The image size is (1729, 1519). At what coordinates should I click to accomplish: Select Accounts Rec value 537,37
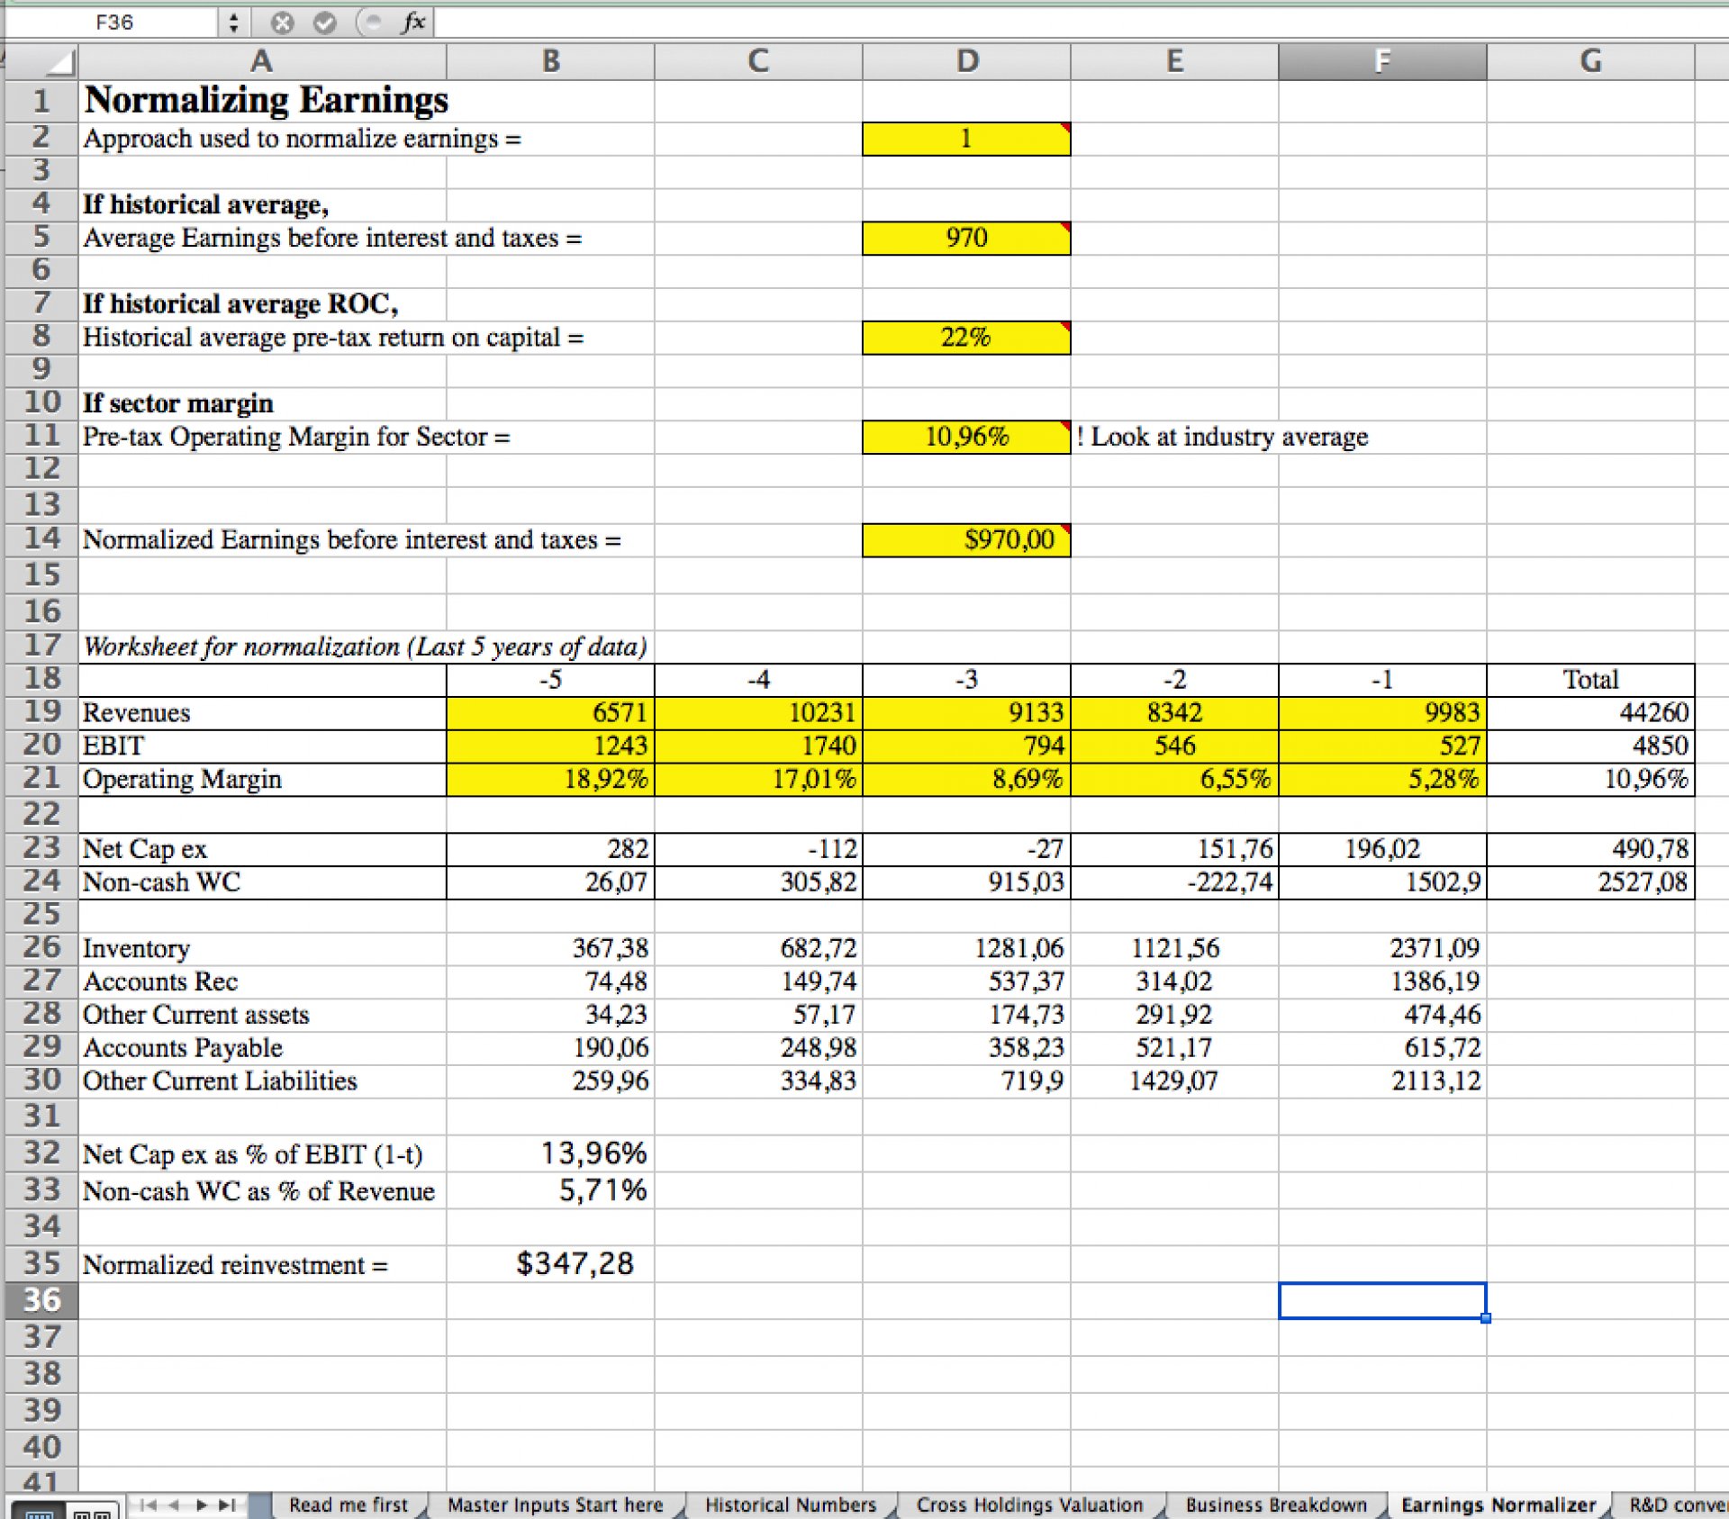966,981
